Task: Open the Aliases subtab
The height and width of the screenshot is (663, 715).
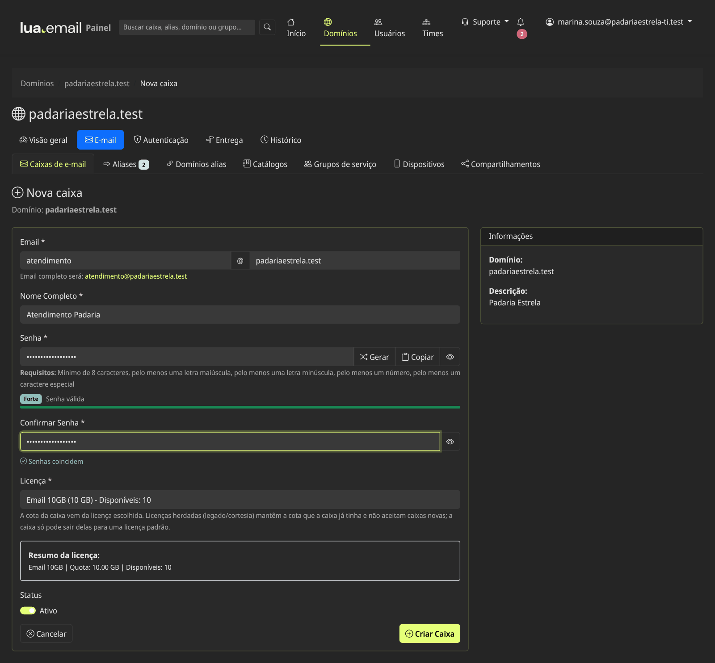Action: (126, 164)
